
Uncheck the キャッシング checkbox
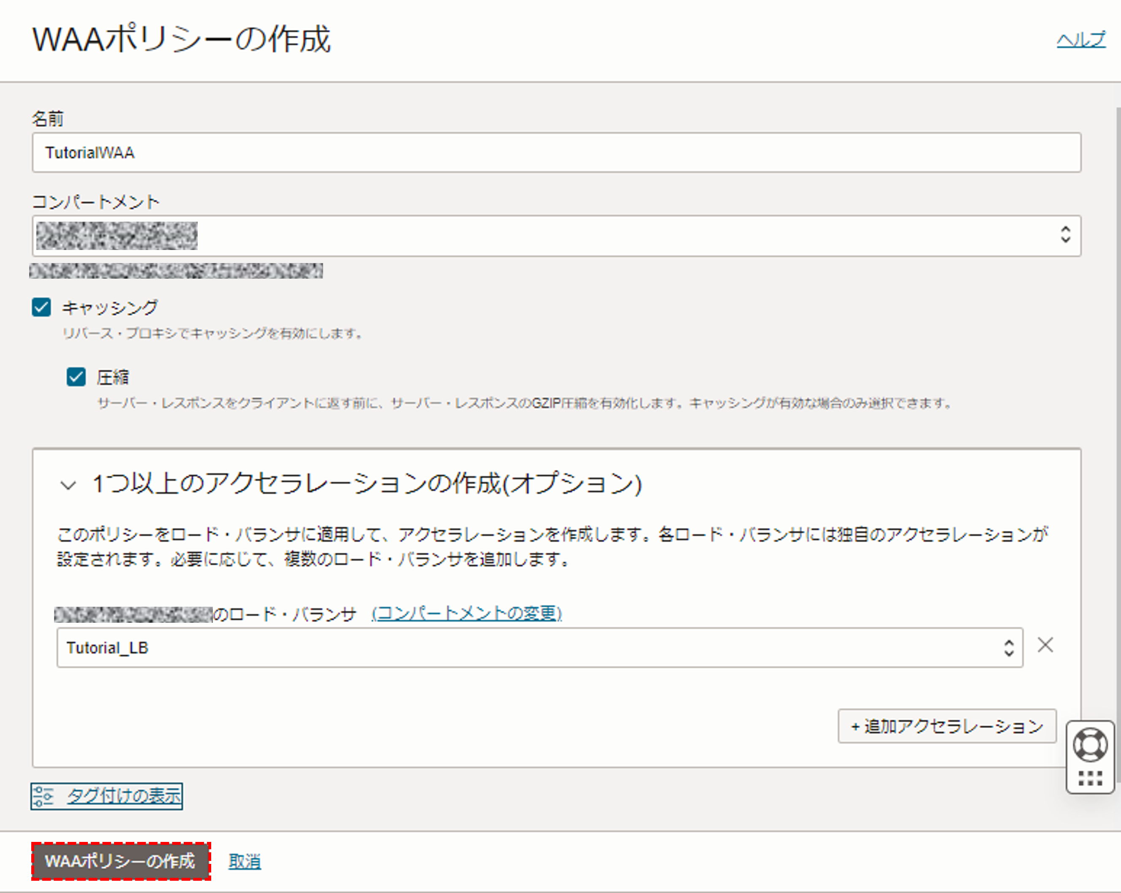[41, 307]
